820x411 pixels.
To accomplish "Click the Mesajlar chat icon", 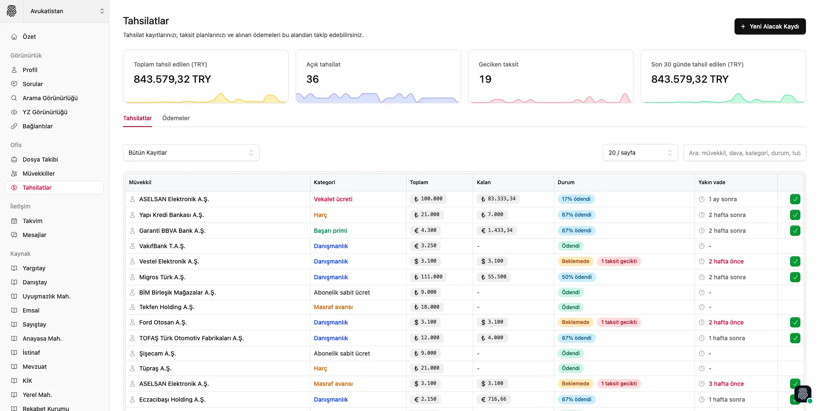I will (14, 235).
